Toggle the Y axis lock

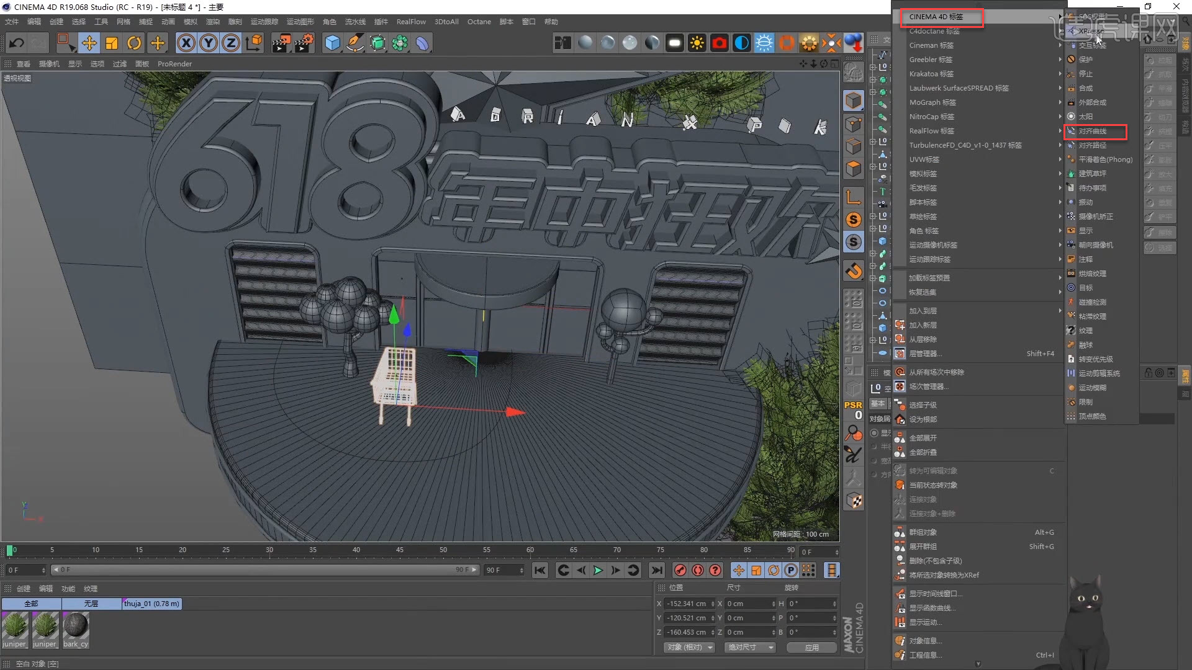pos(209,43)
